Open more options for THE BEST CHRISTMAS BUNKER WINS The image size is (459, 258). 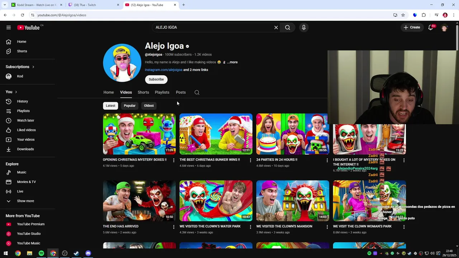250,160
